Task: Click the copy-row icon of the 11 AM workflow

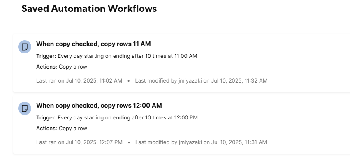Action: click(x=25, y=47)
